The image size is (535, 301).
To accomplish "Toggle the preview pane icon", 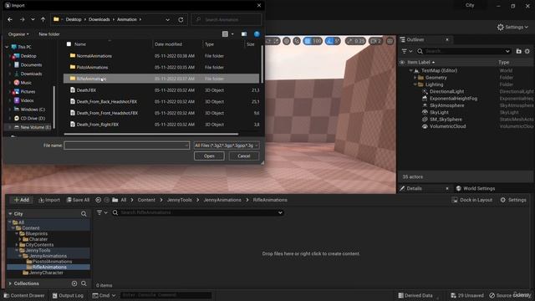I will [244, 33].
